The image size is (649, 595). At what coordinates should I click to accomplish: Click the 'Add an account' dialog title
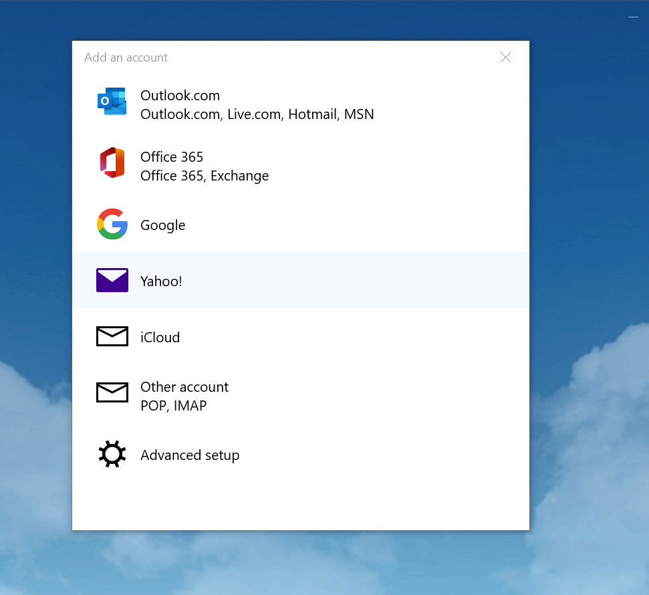click(126, 57)
